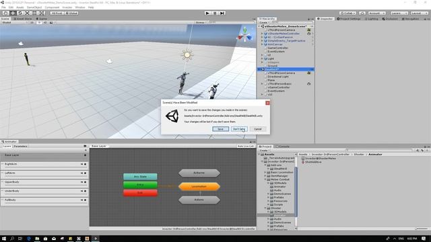Click Don't Save in the dialog

click(239, 129)
